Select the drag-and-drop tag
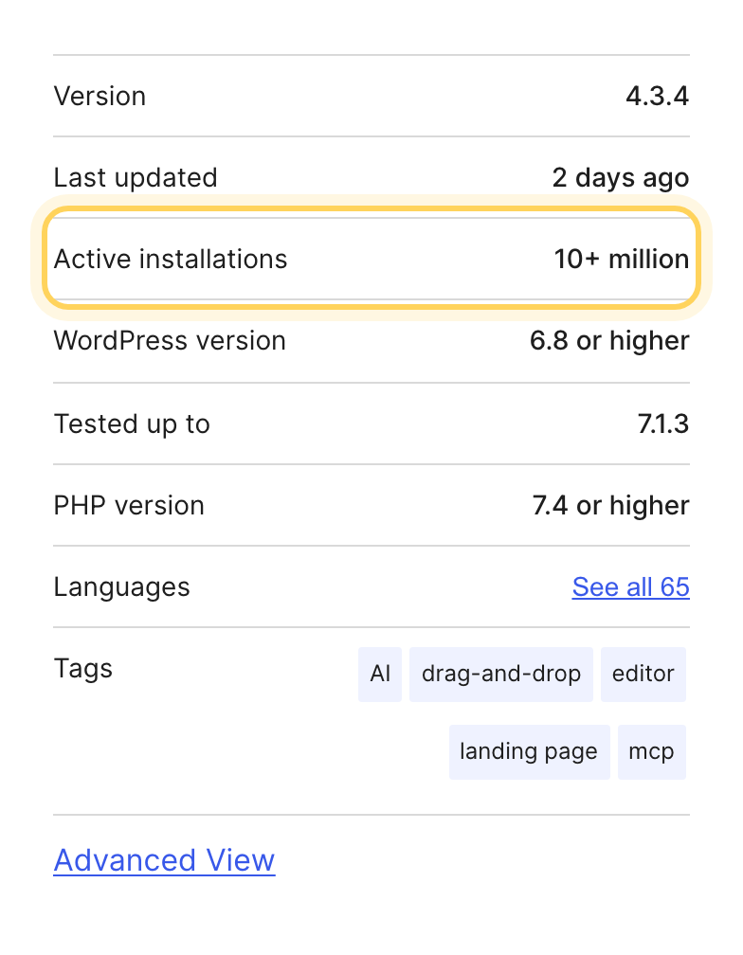 click(x=501, y=675)
